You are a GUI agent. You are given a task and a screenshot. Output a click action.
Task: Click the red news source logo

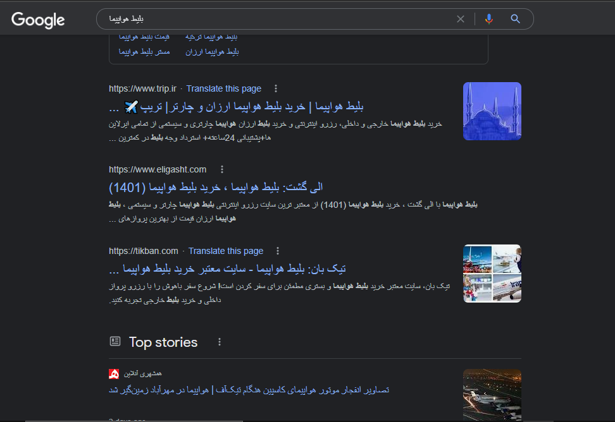click(x=114, y=374)
